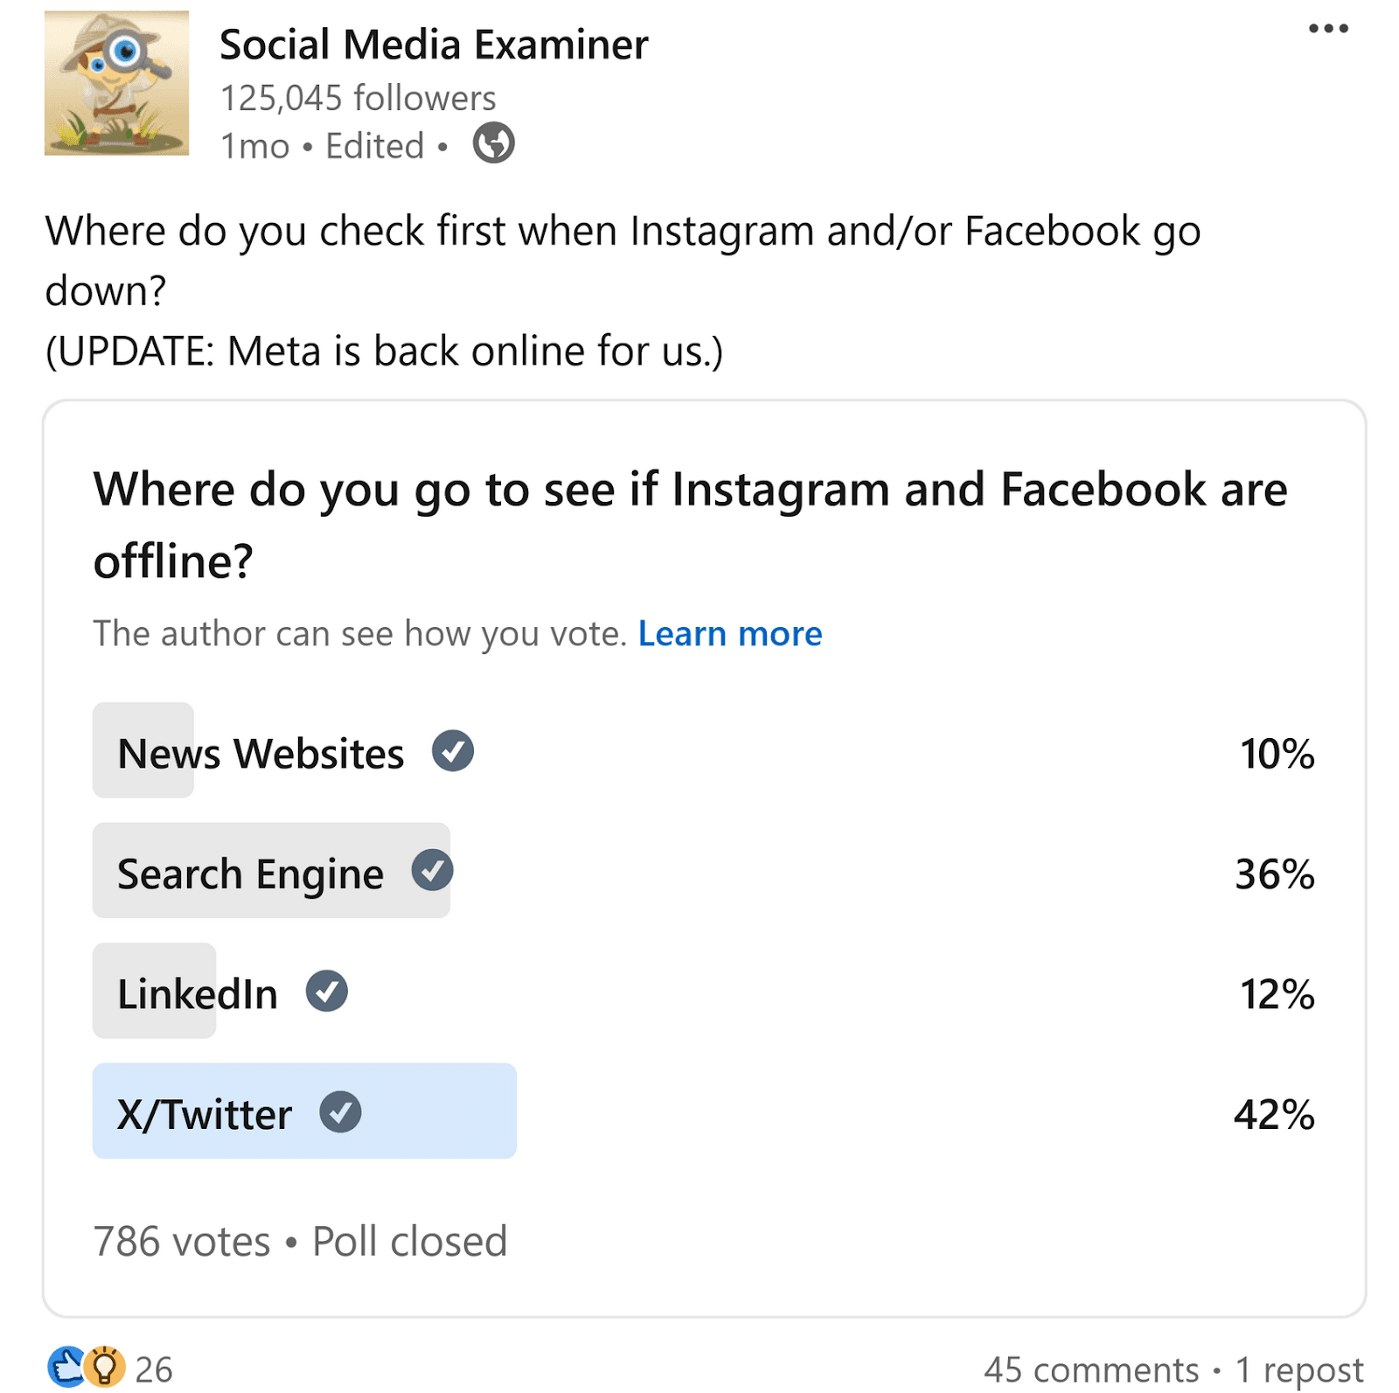Open the Learn more link
Screen dimensions: 1399x1393
[729, 633]
